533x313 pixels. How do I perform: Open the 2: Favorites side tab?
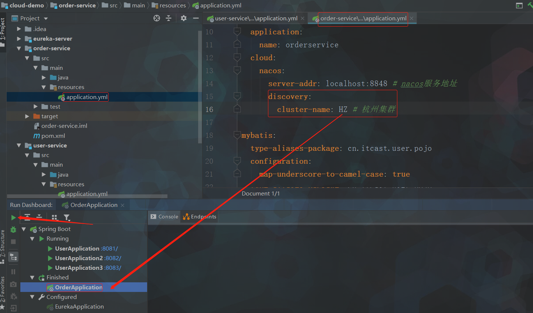pyautogui.click(x=3, y=292)
